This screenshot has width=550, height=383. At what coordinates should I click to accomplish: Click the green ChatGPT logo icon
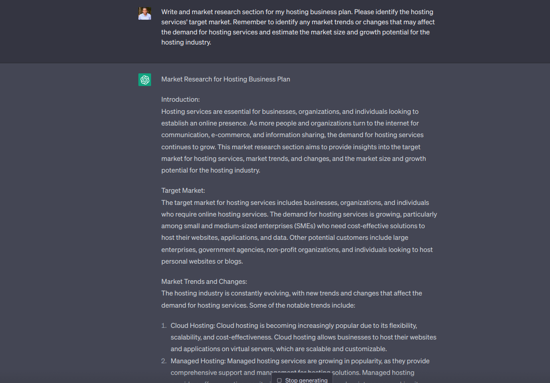(x=144, y=79)
